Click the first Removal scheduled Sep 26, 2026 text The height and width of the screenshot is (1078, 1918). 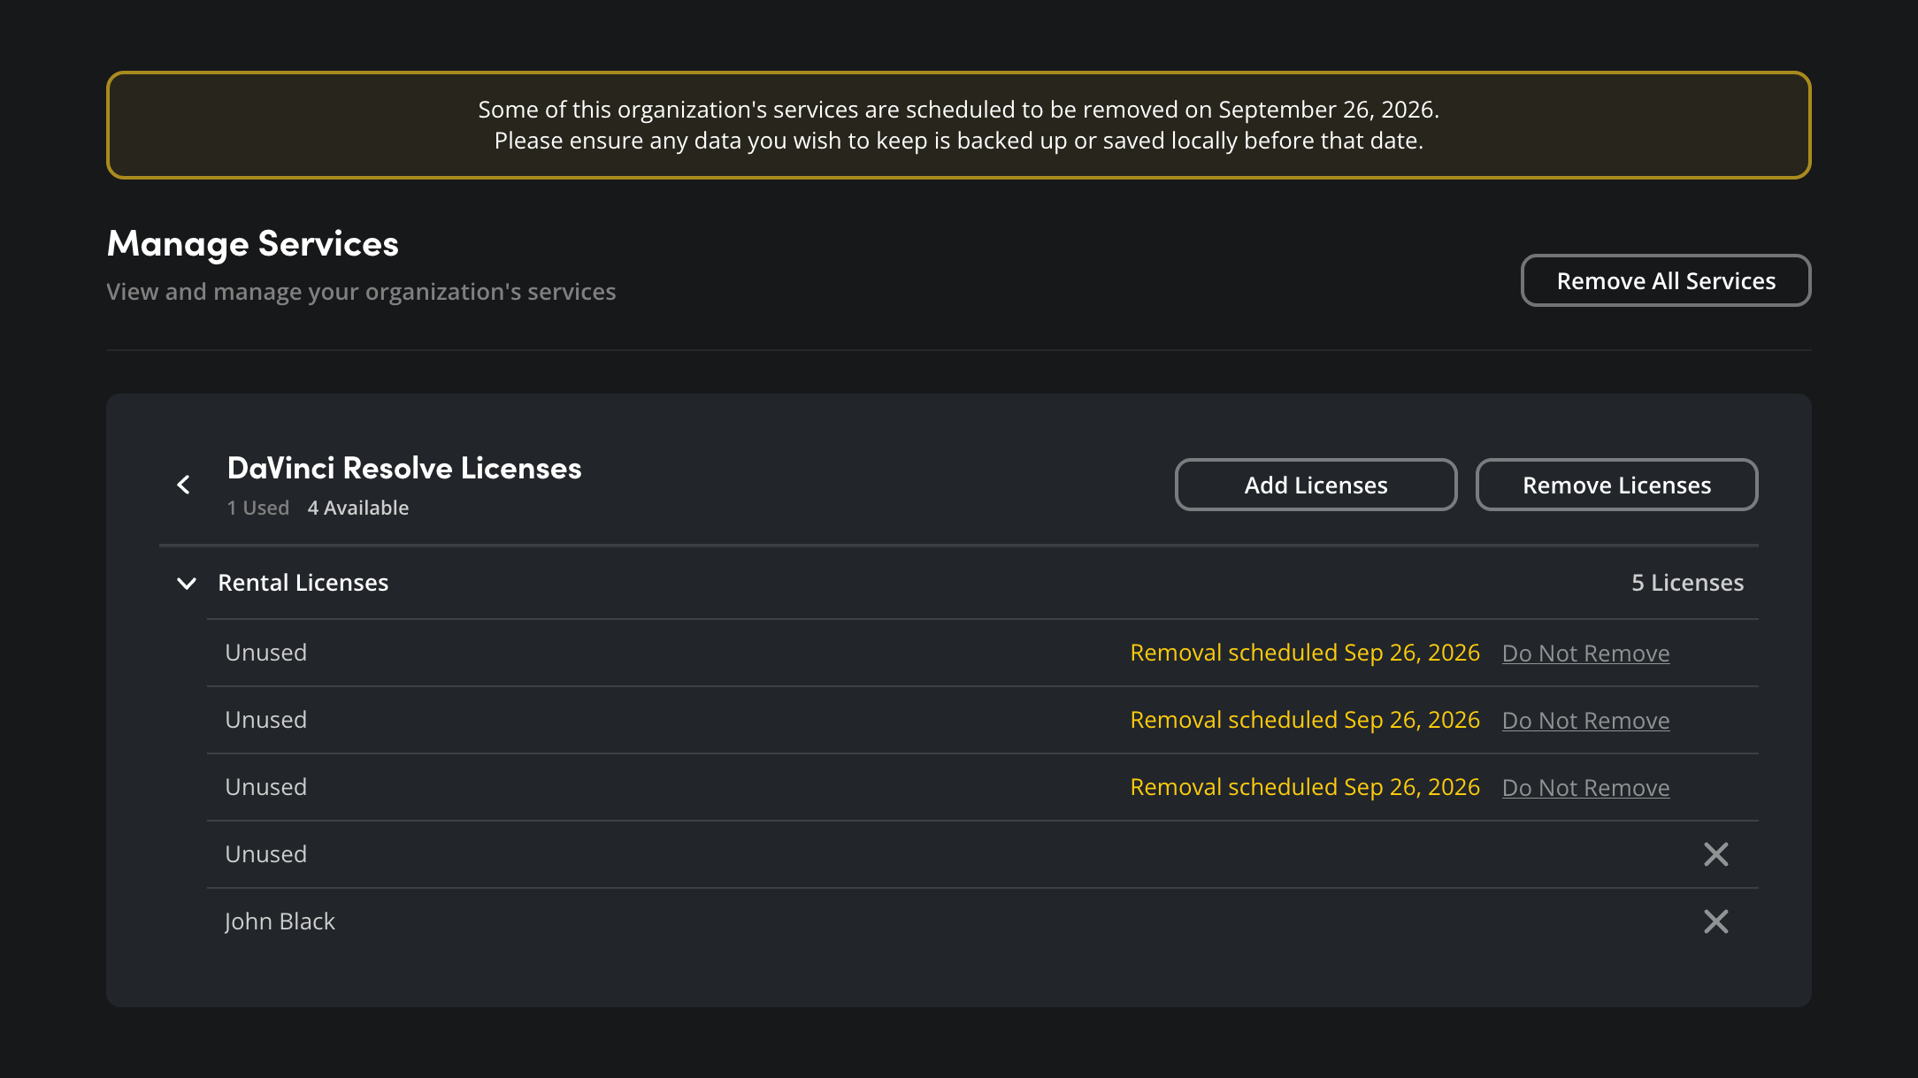point(1305,653)
